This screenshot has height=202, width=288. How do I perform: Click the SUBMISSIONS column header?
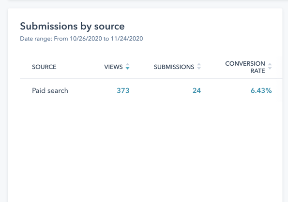[174, 67]
